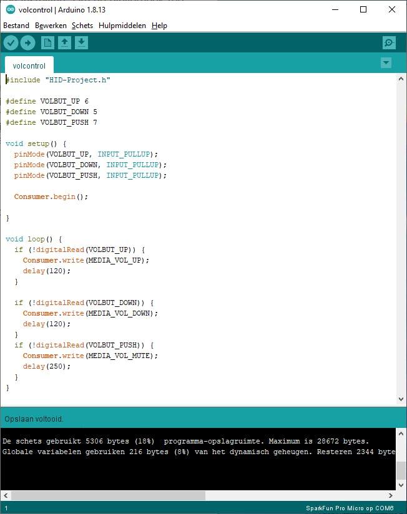Viewport: 407px width, 514px height.
Task: Click the #define VOLBUT_UP 6 line
Action: tap(47, 101)
